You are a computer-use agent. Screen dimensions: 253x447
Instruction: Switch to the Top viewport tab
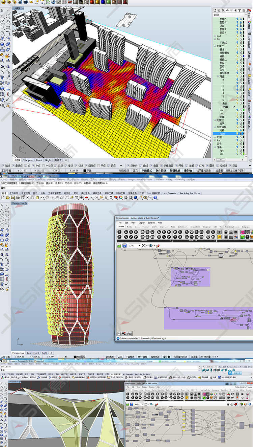pos(29,353)
